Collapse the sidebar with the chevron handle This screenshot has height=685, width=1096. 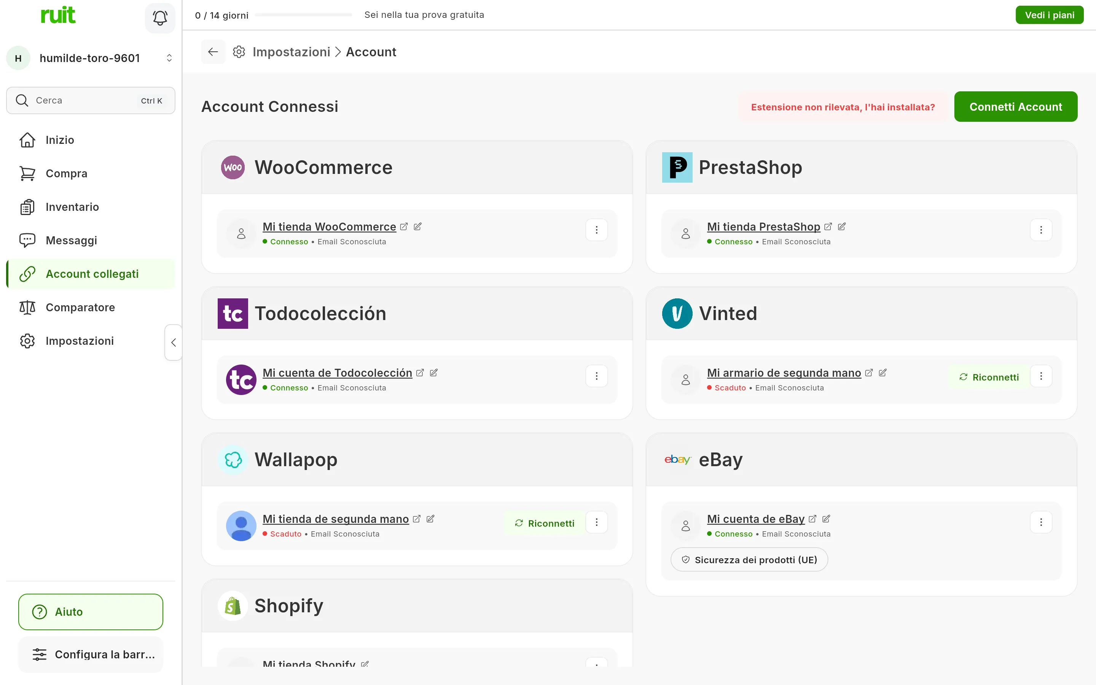tap(174, 342)
